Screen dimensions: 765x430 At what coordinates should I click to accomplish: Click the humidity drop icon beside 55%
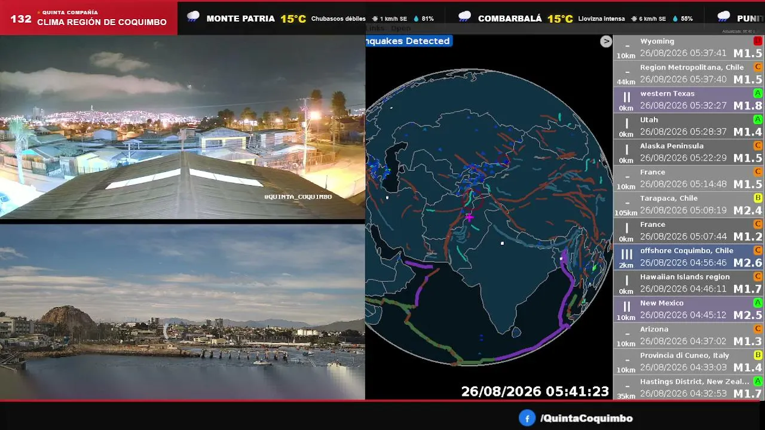675,19
